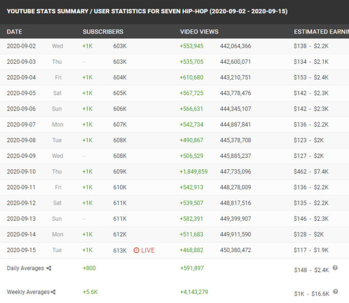
Task: Select date 2020-09-12
Action: [x=21, y=203]
